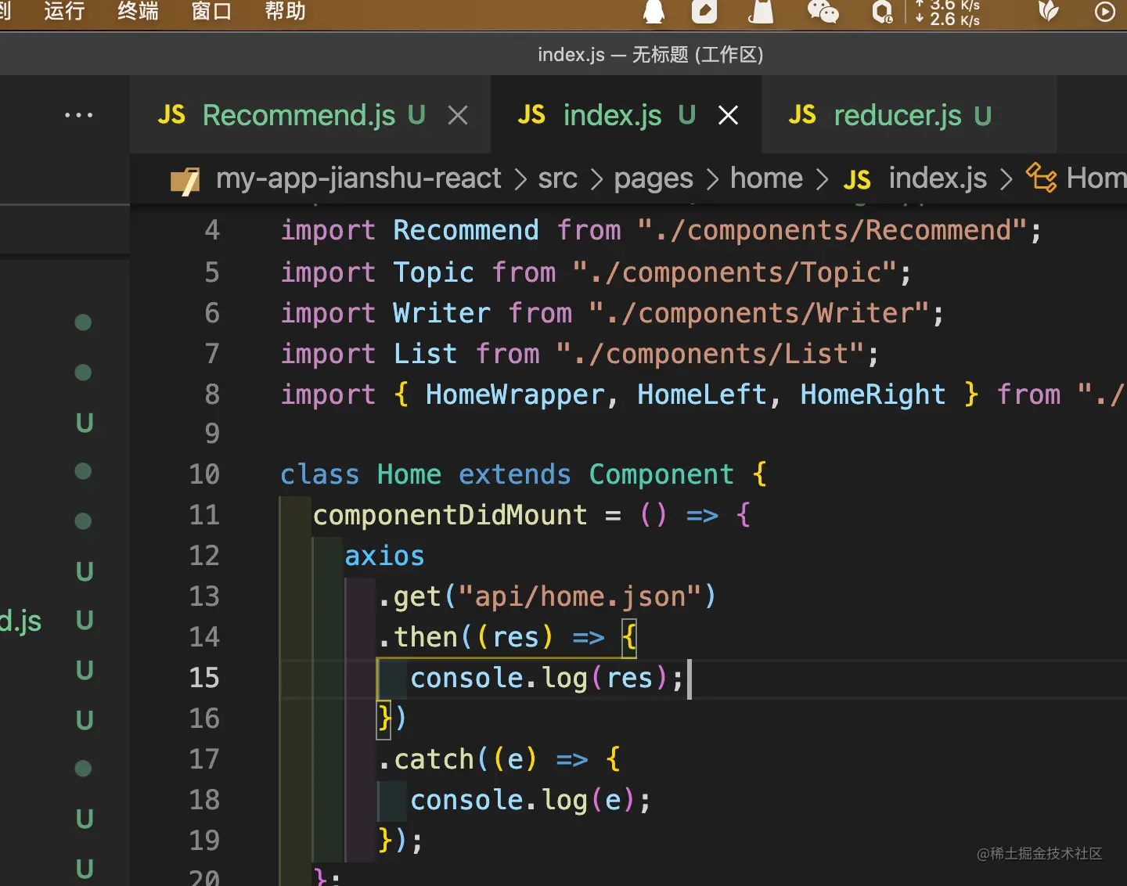Click .catch on line 17
Screen dimensions: 1127x886
(426, 759)
